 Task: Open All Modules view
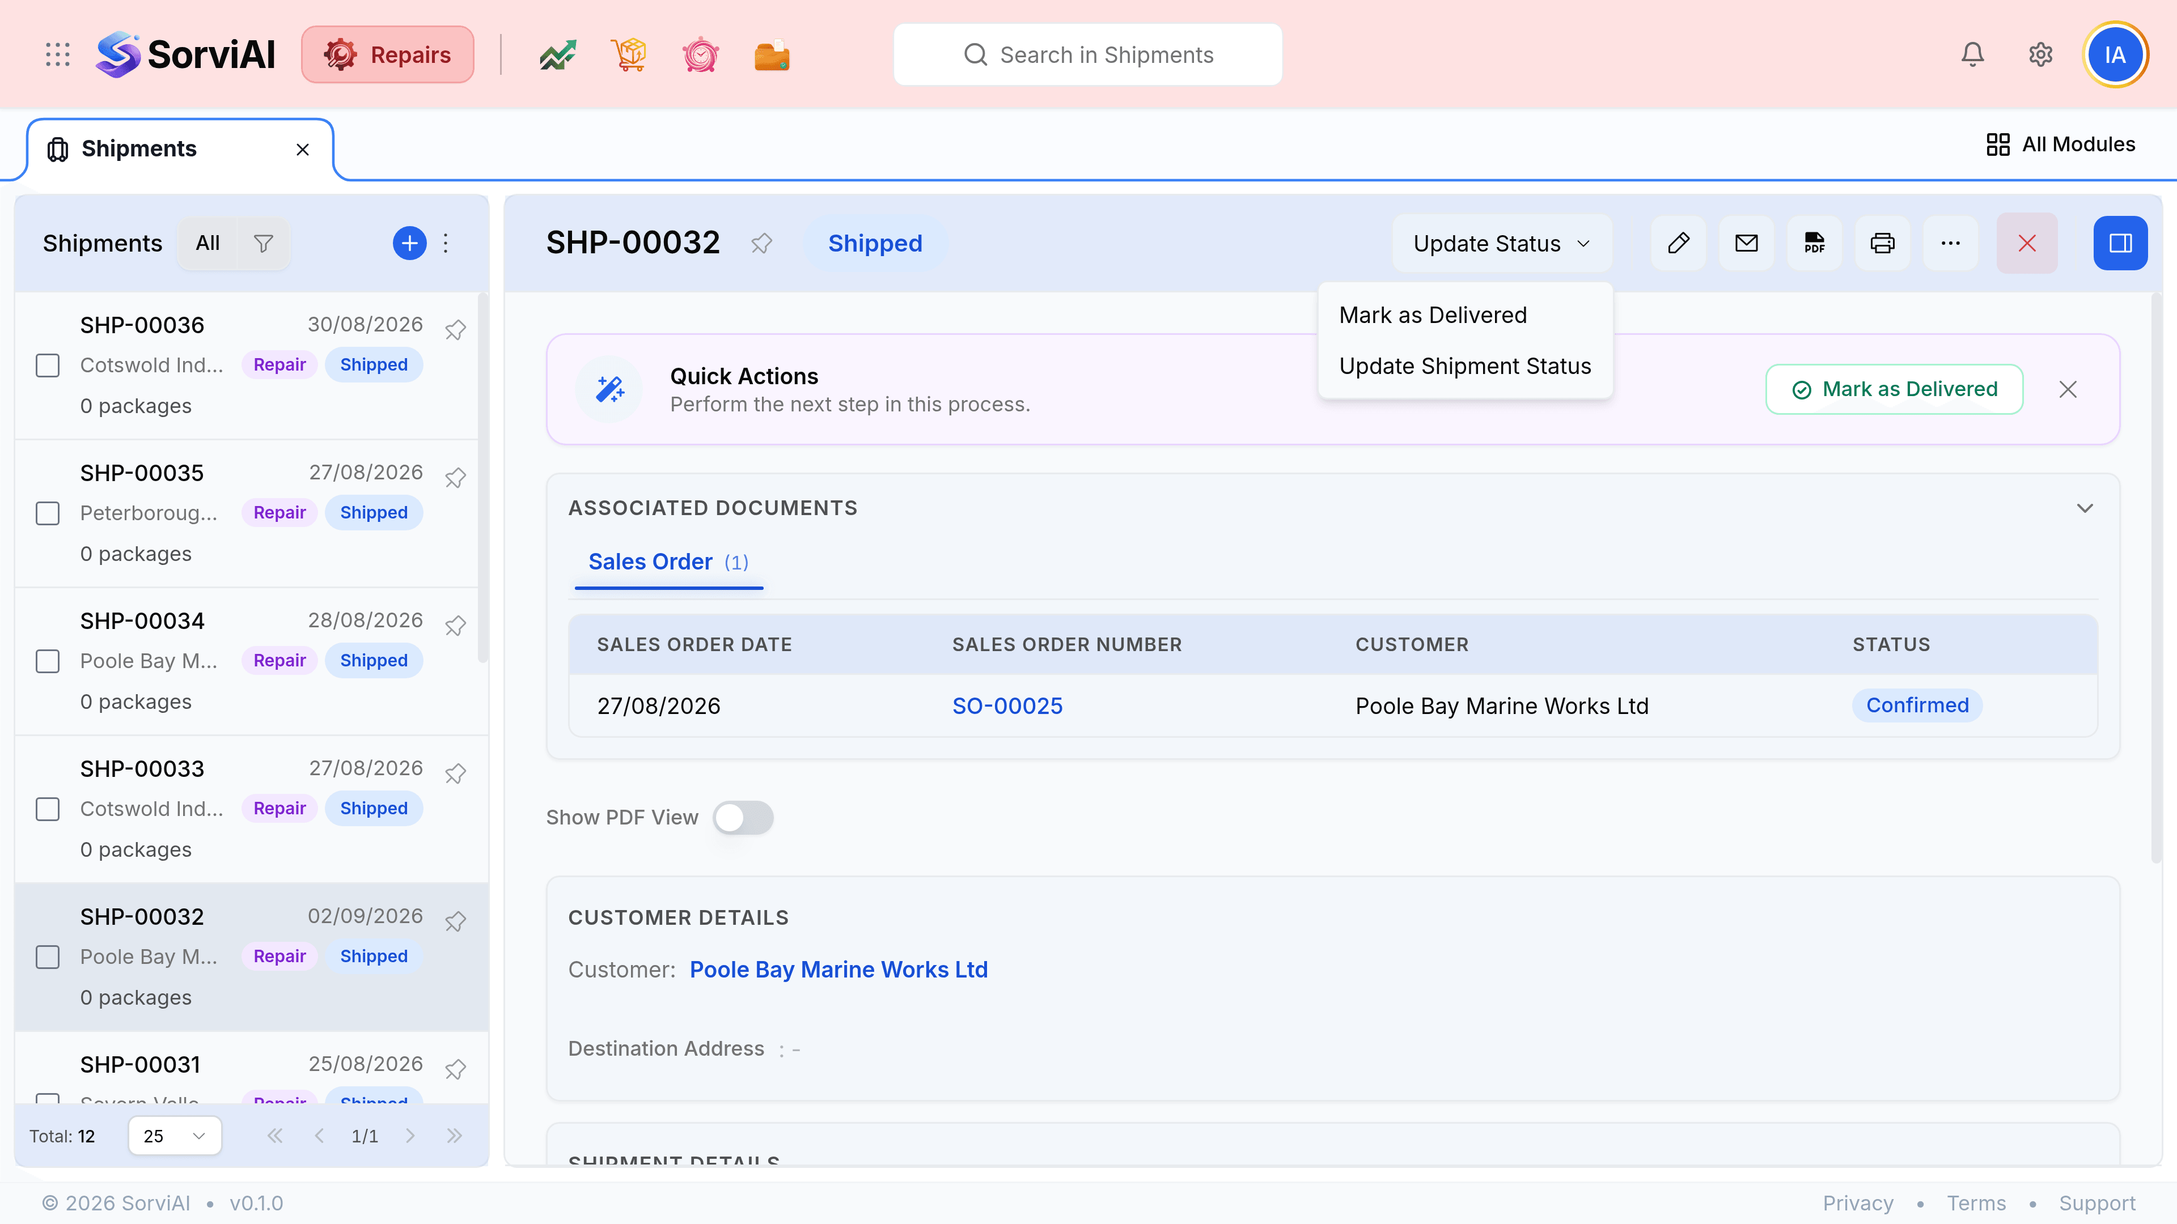2060,144
